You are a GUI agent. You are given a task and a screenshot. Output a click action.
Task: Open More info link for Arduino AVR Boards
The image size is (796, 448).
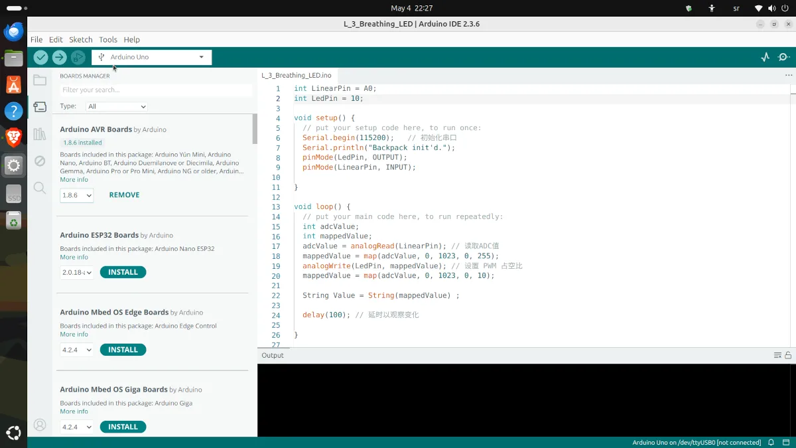click(x=74, y=180)
